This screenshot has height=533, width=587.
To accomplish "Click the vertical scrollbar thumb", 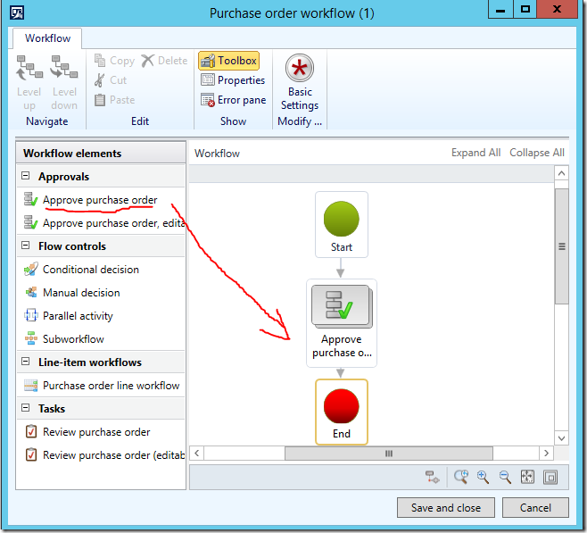I will (x=561, y=246).
